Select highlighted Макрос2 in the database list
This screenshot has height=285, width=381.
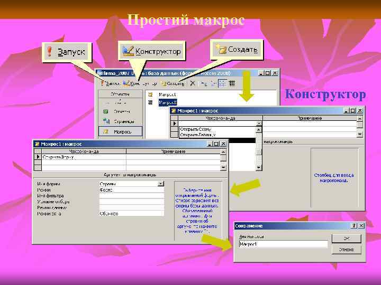click(168, 103)
